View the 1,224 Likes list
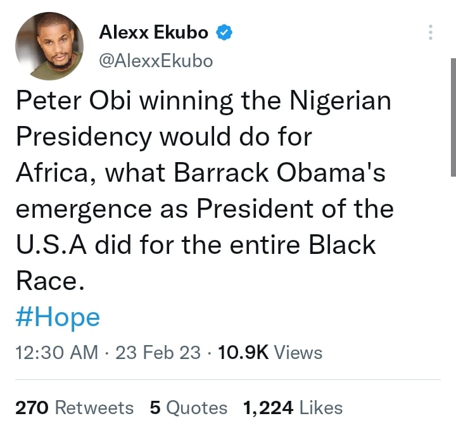Viewport: 456px width, 435px height. pos(293,408)
